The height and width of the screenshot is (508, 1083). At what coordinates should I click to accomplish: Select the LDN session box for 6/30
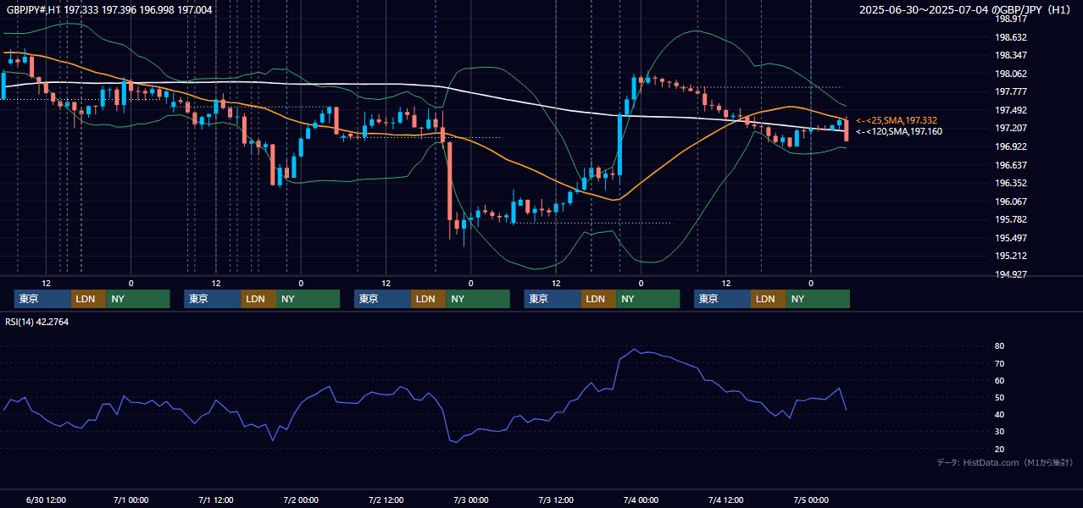[88, 299]
